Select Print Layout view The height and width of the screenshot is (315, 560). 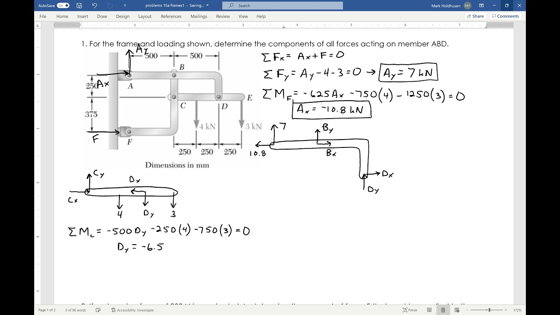tap(443, 310)
